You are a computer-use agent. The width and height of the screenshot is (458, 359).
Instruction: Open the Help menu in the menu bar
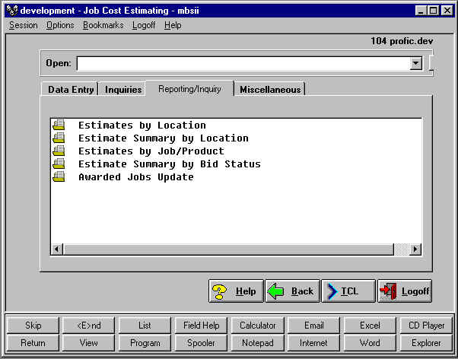click(x=173, y=25)
